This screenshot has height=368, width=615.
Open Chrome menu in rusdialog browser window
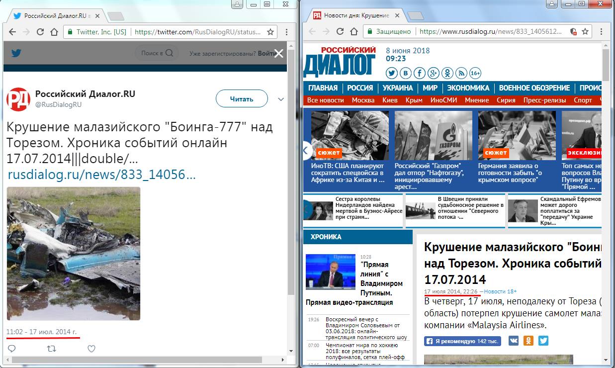coord(602,31)
